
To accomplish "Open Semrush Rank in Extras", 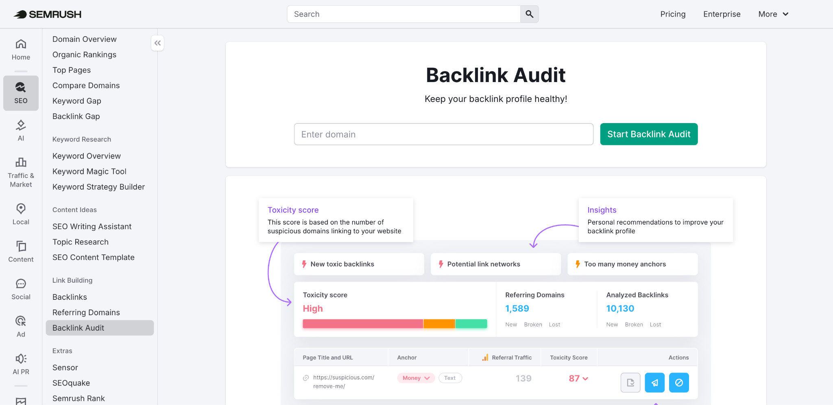I will (x=79, y=399).
